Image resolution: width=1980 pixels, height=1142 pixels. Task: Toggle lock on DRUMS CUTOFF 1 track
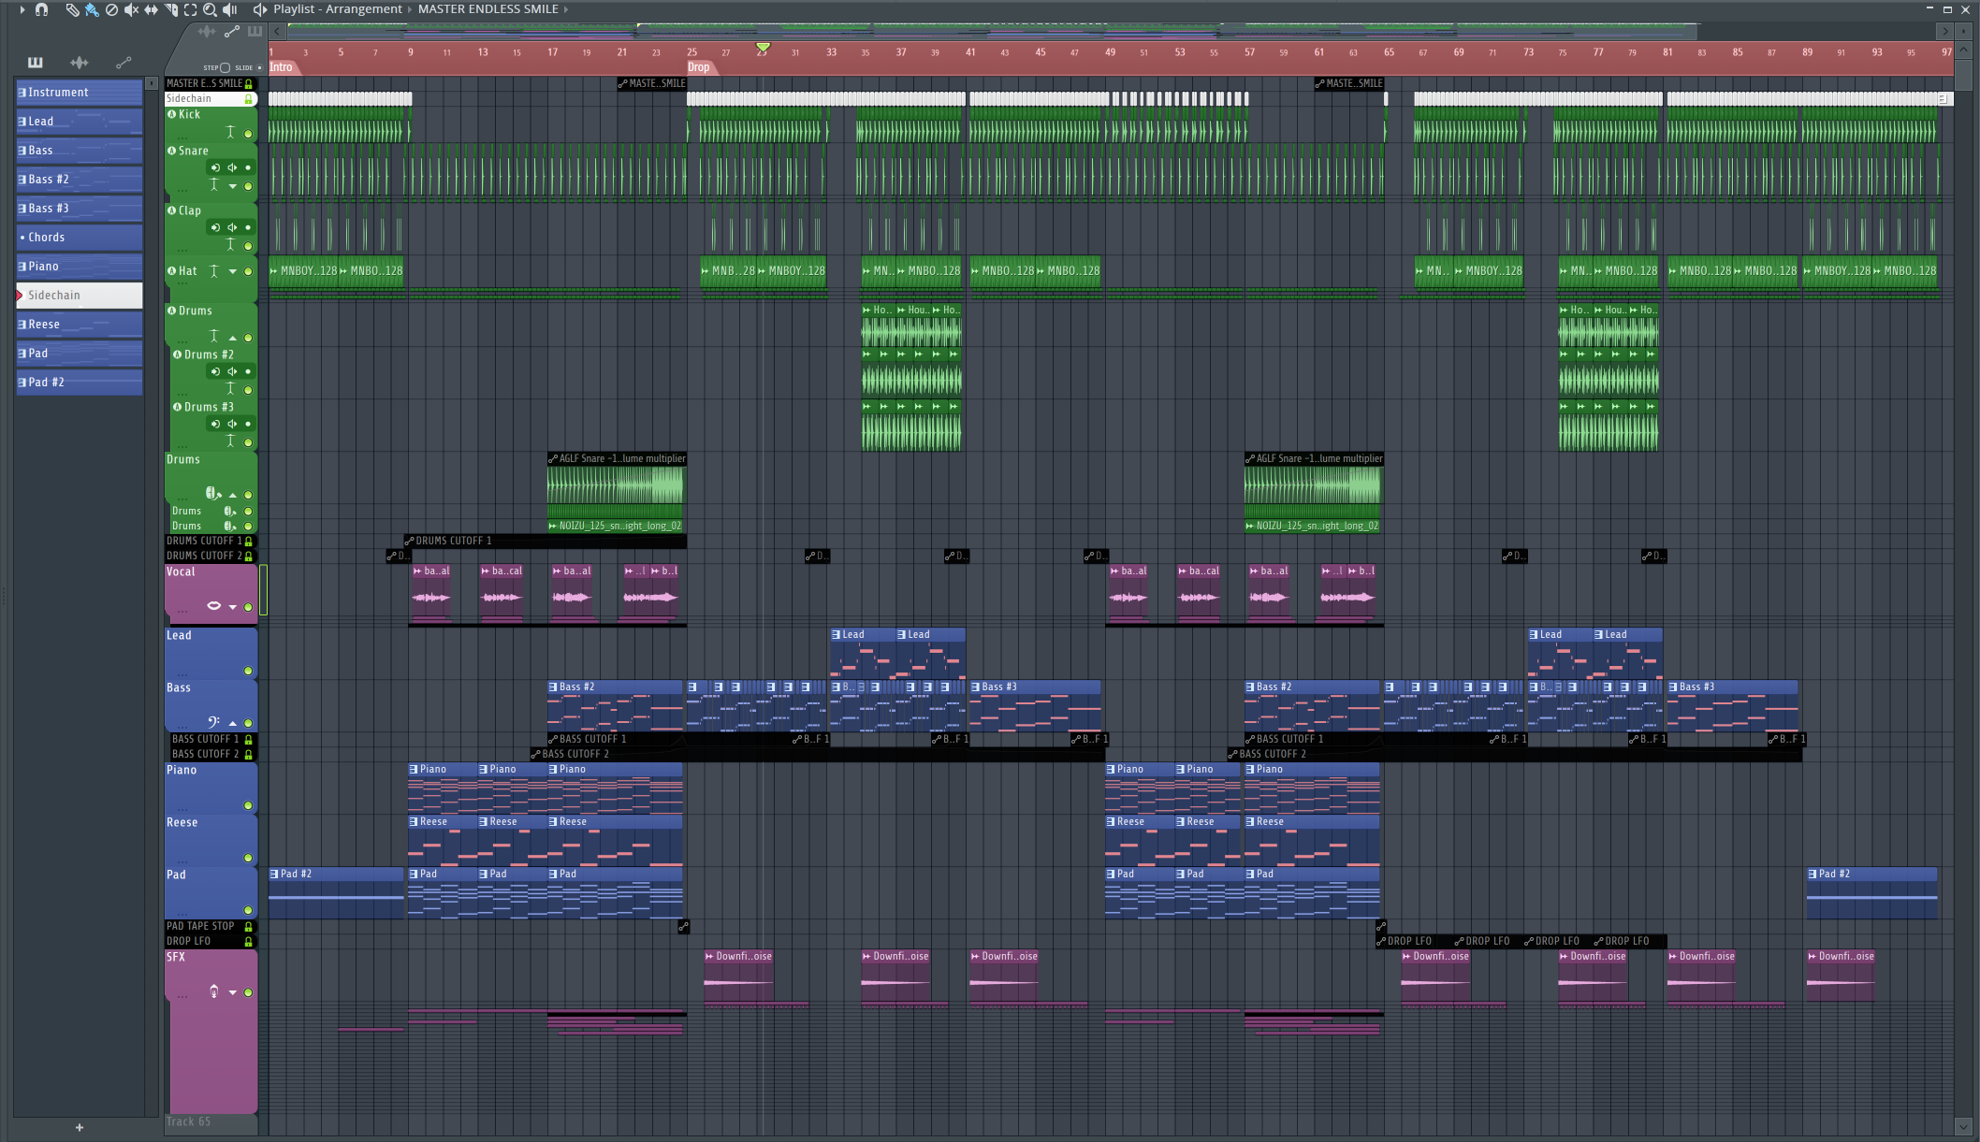[249, 542]
